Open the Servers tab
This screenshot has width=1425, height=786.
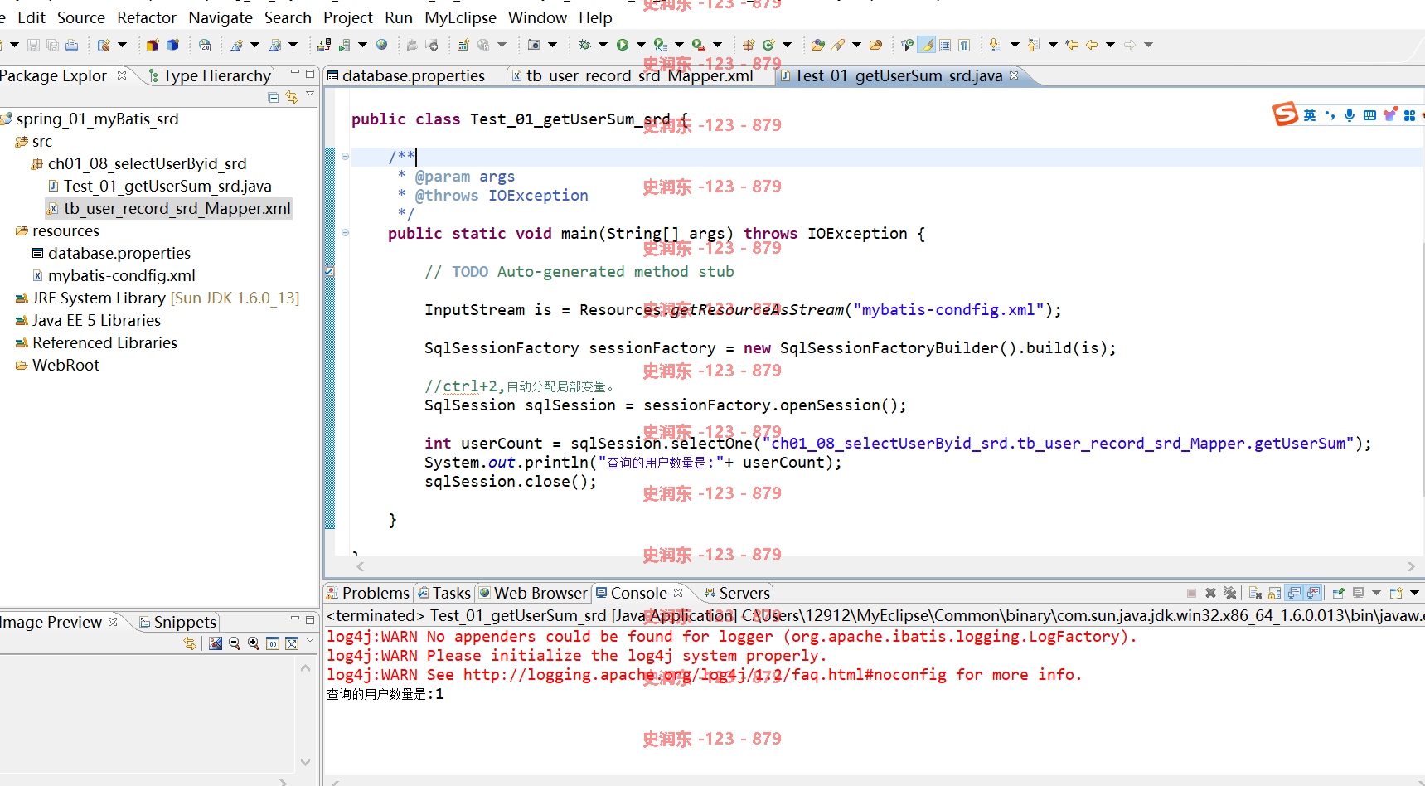pyautogui.click(x=737, y=593)
